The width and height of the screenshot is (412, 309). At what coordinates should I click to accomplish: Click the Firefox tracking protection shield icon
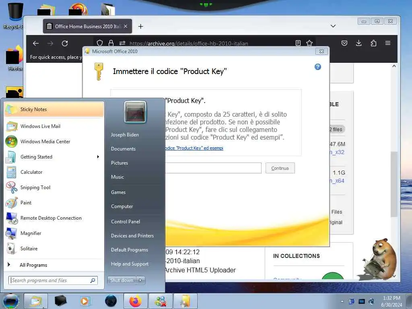pyautogui.click(x=100, y=43)
